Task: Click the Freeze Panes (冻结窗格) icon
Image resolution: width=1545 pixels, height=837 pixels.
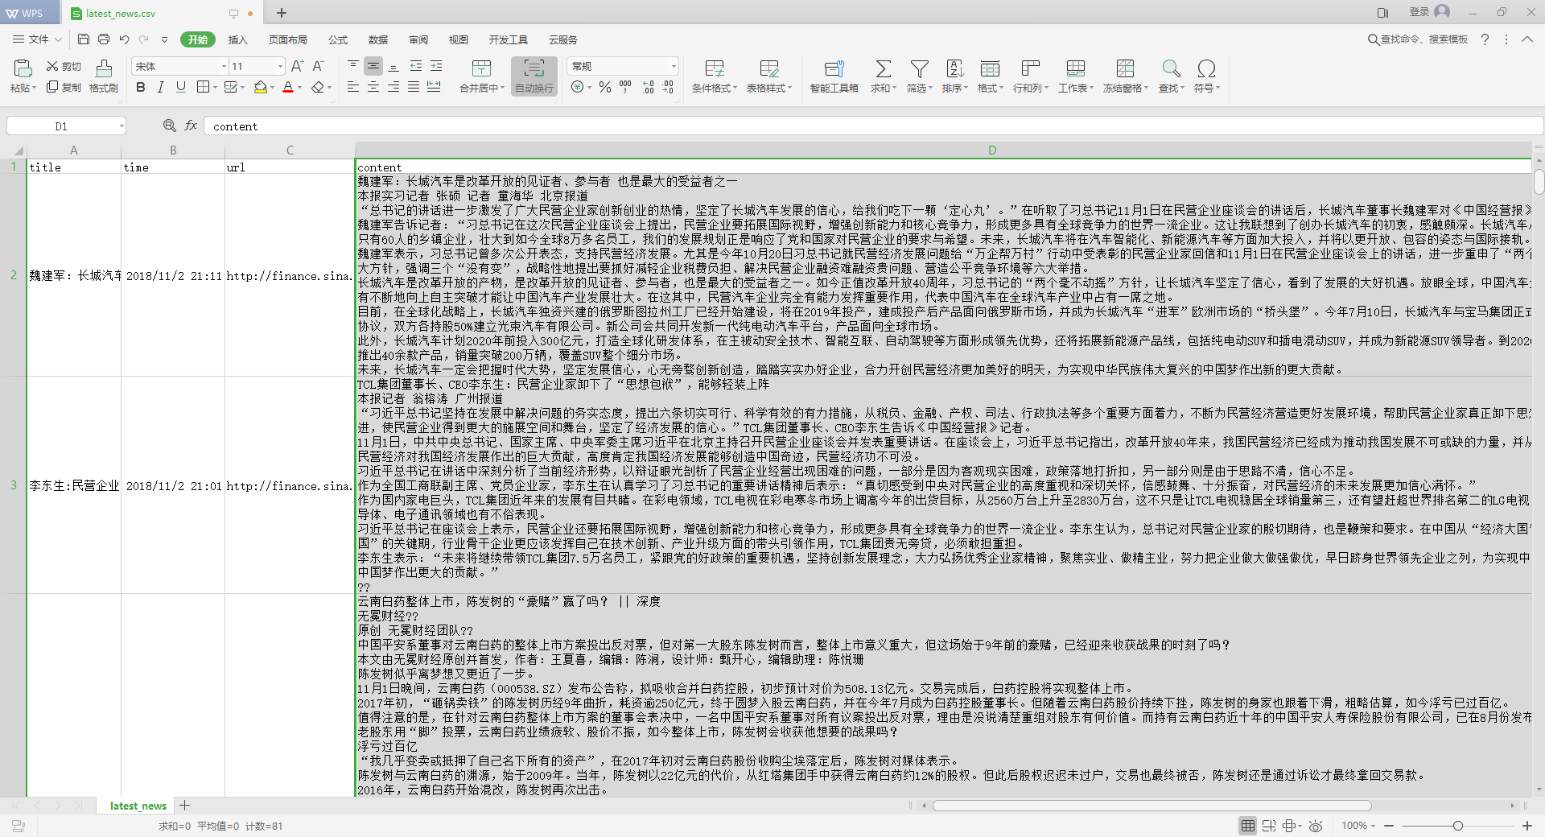Action: (x=1125, y=68)
